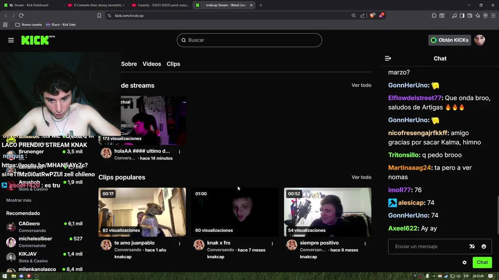Open Brave Leo AI sparkle icon
The image size is (499, 280).
pyautogui.click(x=478, y=16)
